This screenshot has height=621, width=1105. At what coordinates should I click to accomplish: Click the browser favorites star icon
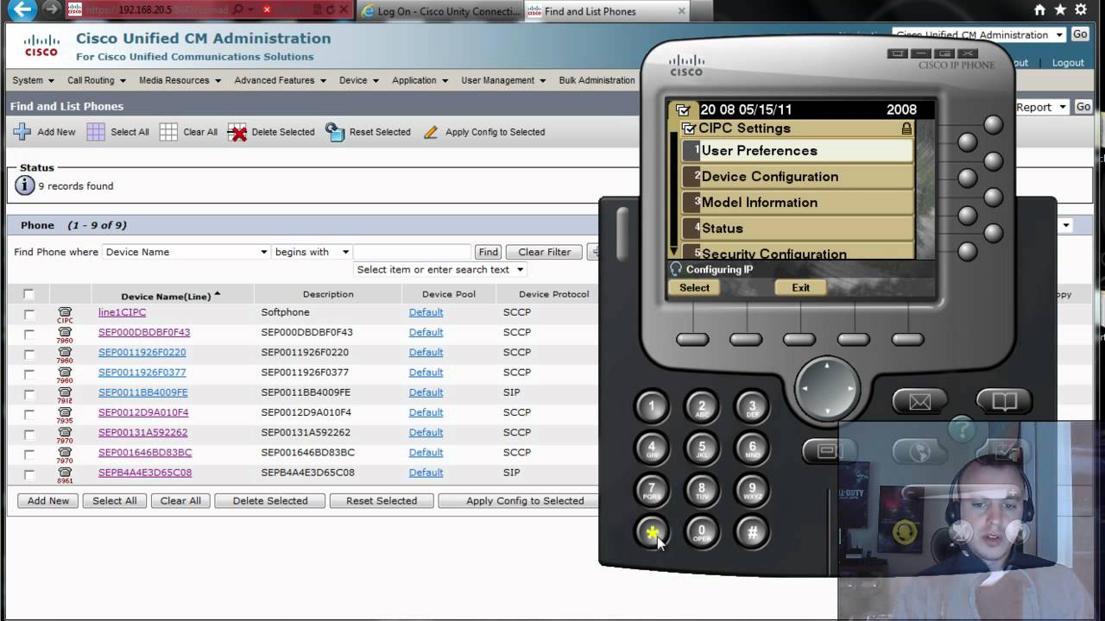tap(1060, 10)
